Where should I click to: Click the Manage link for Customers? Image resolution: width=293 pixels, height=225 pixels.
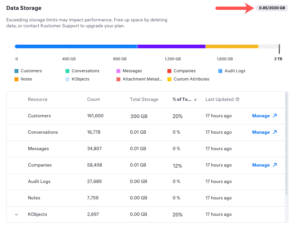(261, 116)
